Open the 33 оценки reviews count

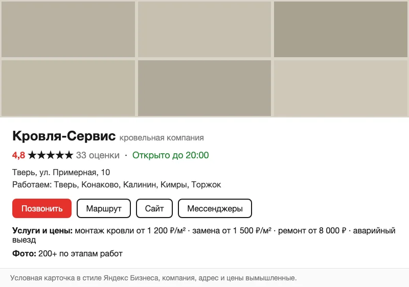pos(98,155)
